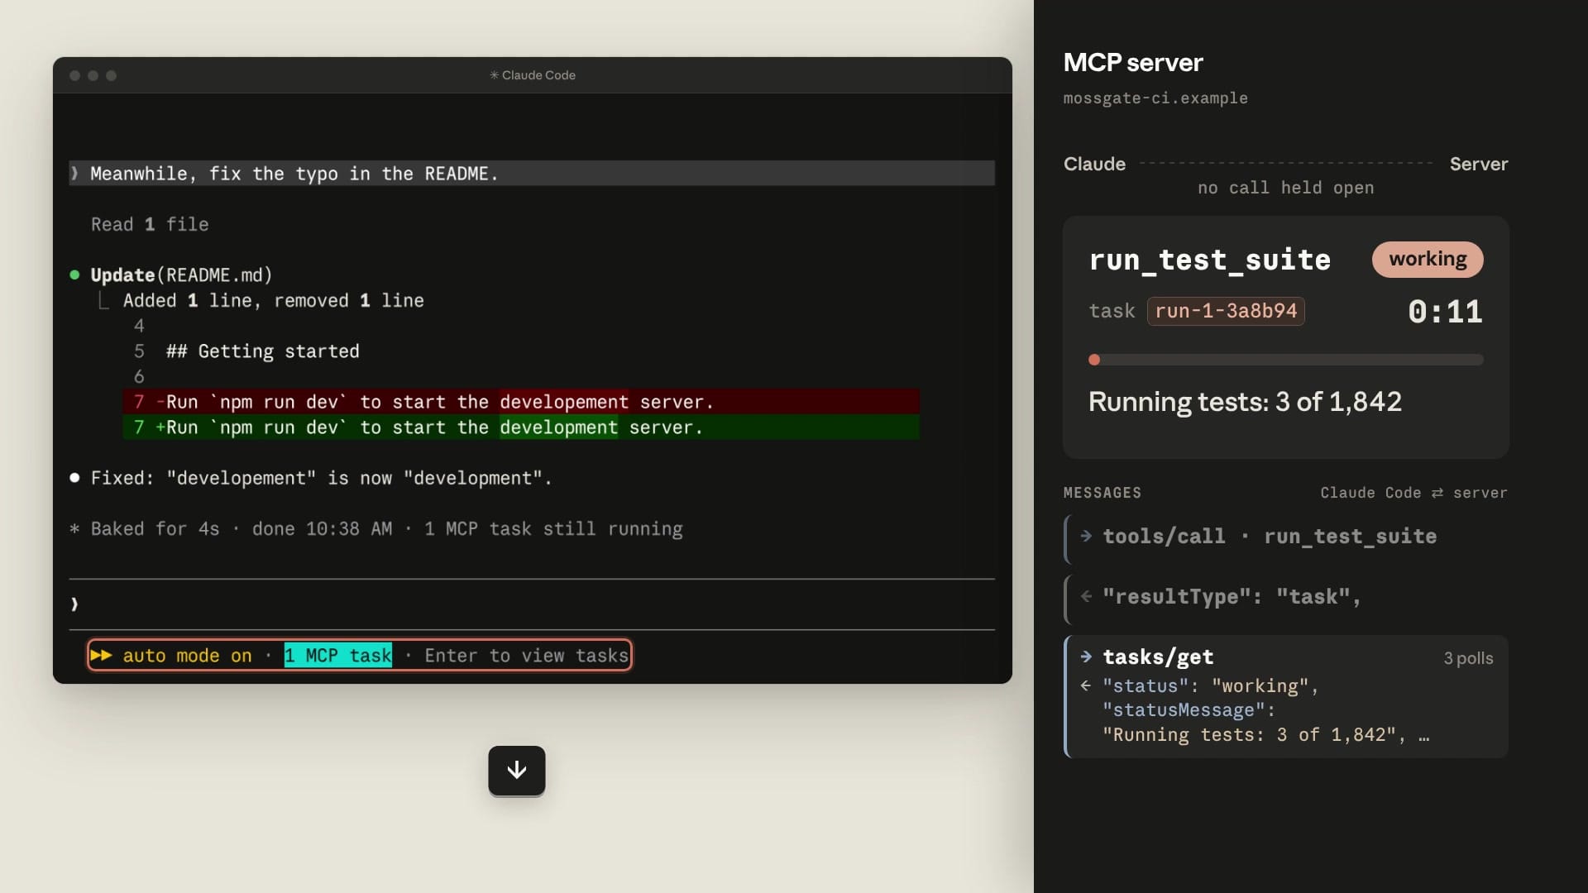The image size is (1588, 893).
Task: Click the '3 polls' counter
Action: [x=1468, y=658]
